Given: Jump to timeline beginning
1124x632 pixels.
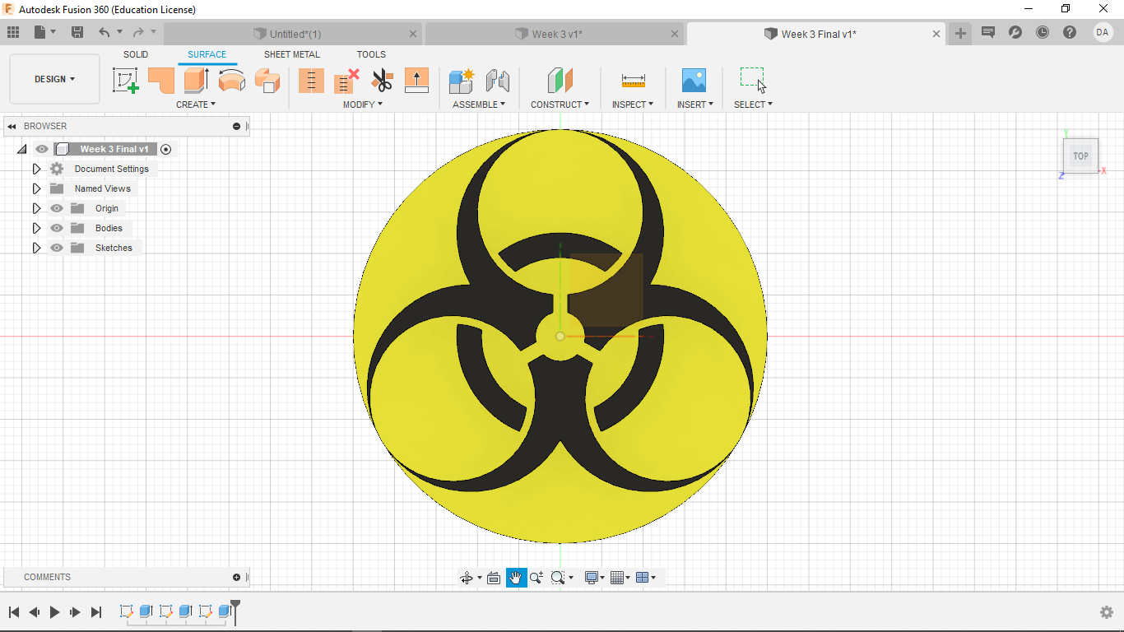Looking at the screenshot, I should [14, 612].
